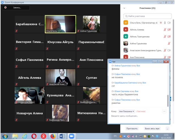Click the Найти участника search field

147,16
